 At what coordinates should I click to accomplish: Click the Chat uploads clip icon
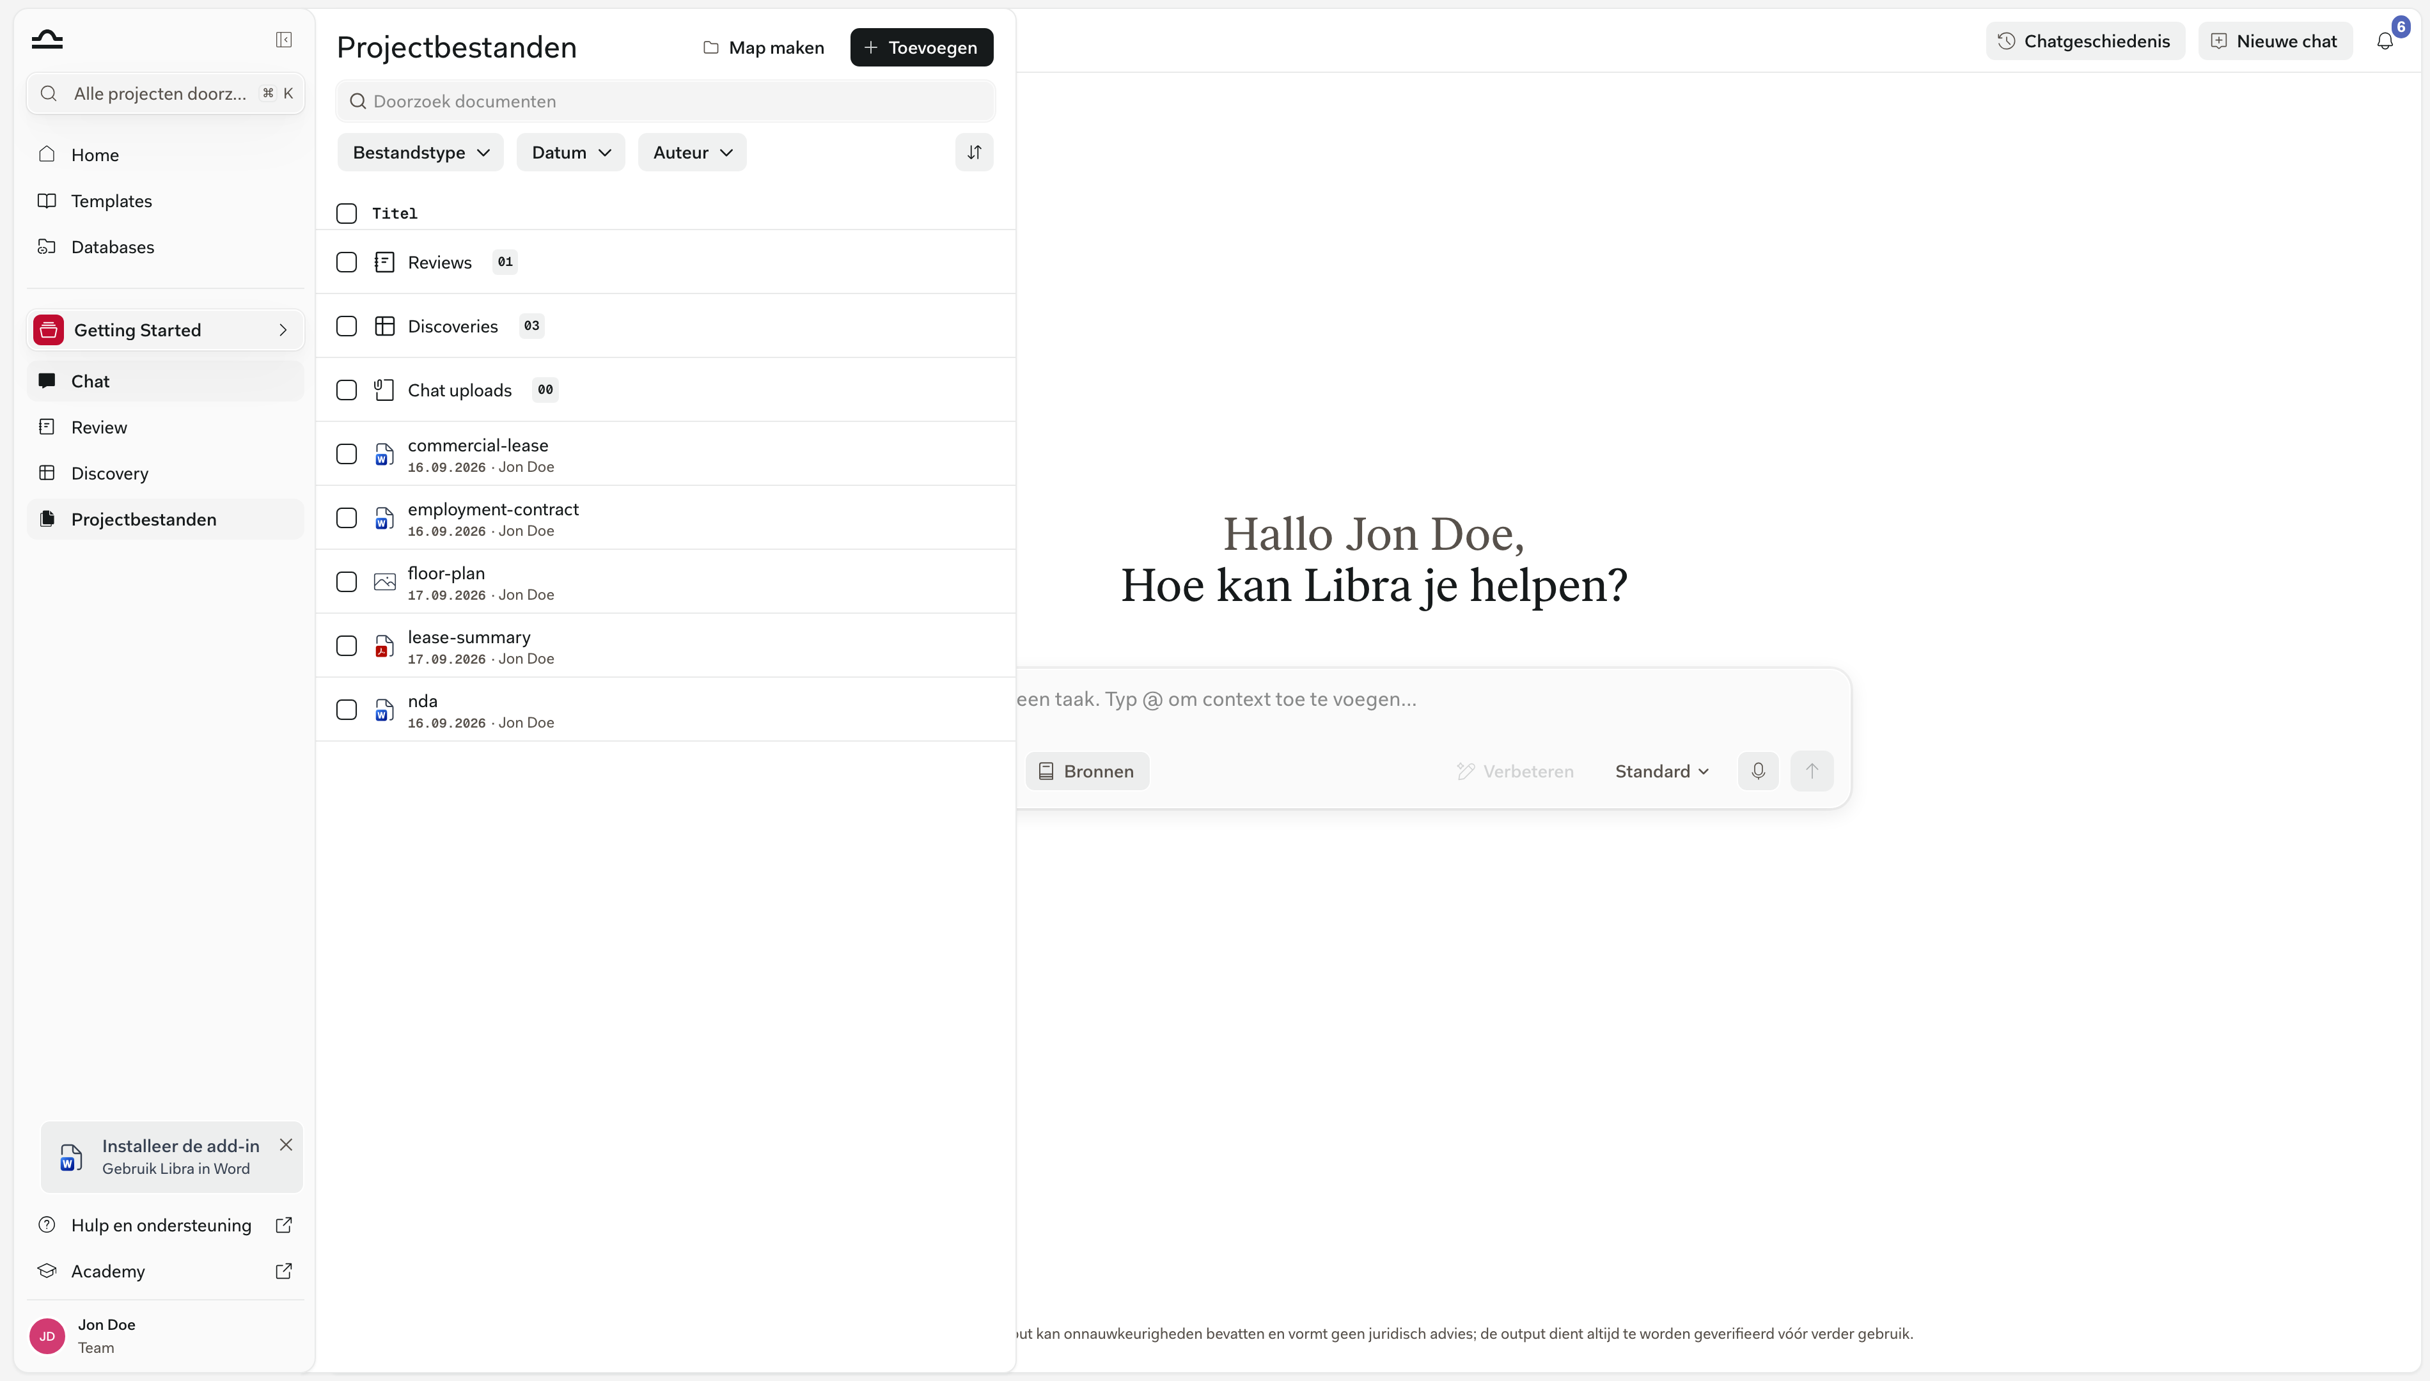click(384, 390)
